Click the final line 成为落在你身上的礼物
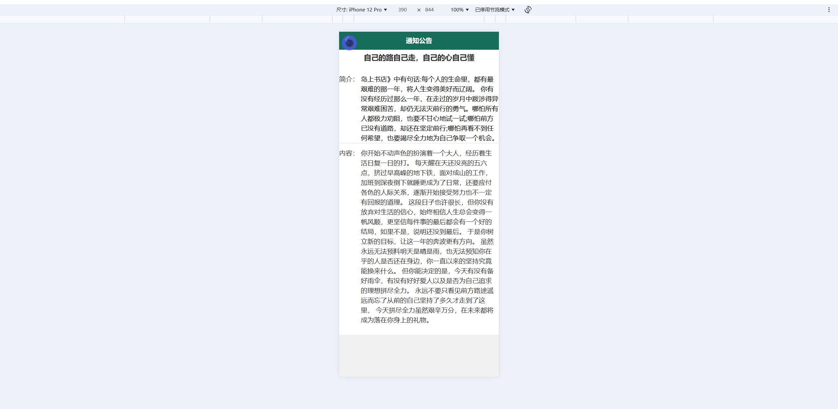The image size is (838, 409). pyautogui.click(x=395, y=320)
